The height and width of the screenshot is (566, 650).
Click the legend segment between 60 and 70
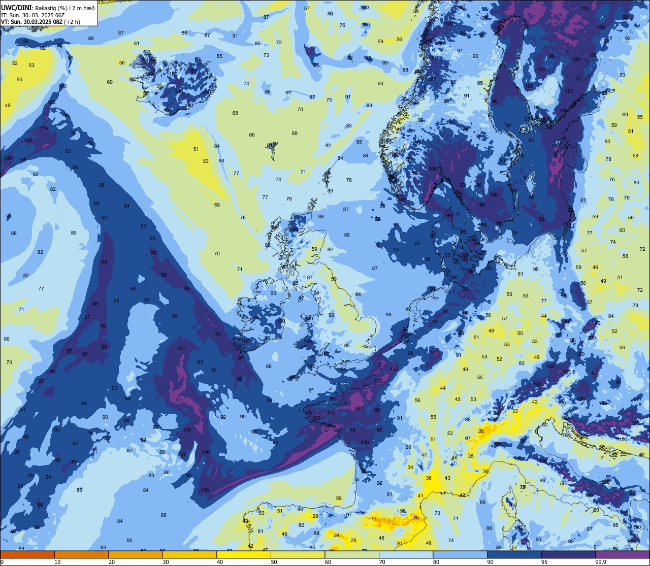click(x=352, y=554)
